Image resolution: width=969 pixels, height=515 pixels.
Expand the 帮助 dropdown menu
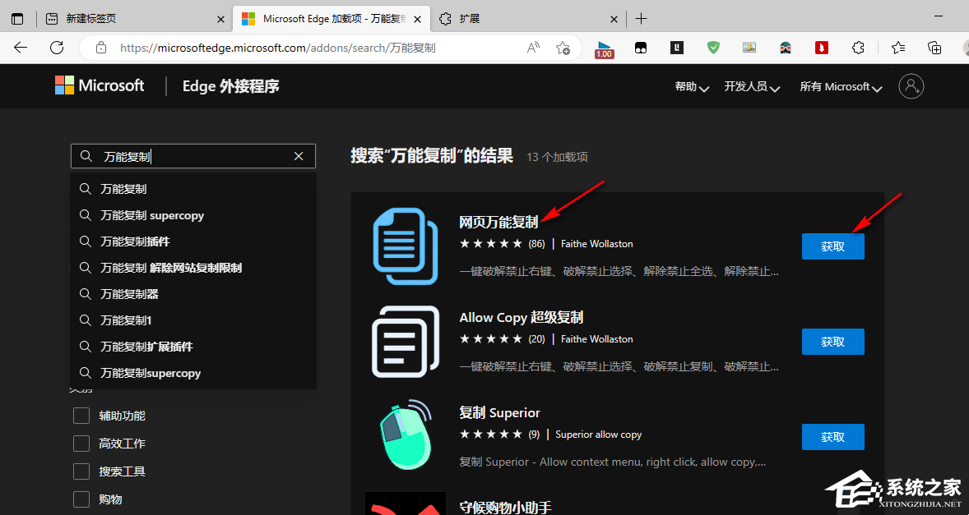coord(692,87)
